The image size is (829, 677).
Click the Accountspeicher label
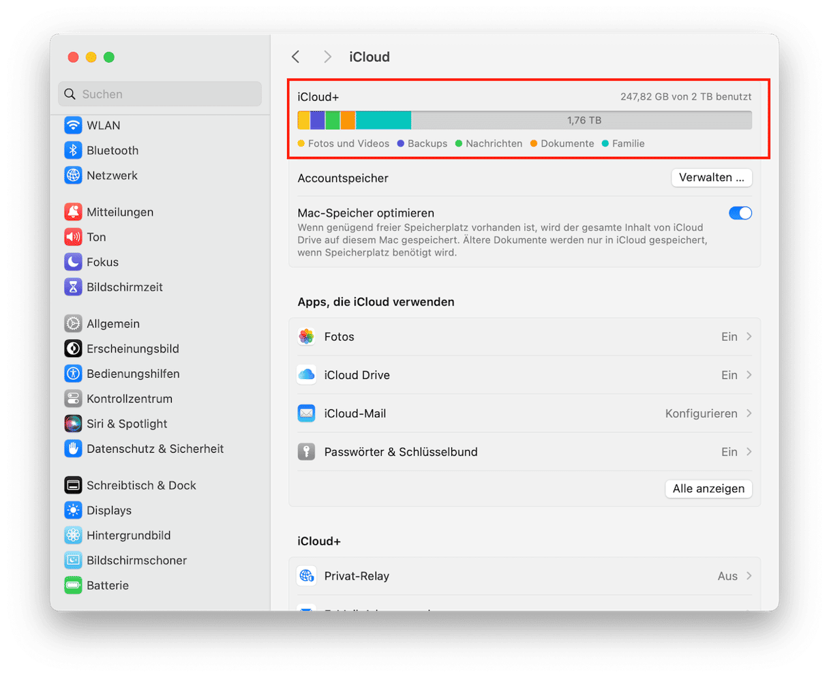343,178
